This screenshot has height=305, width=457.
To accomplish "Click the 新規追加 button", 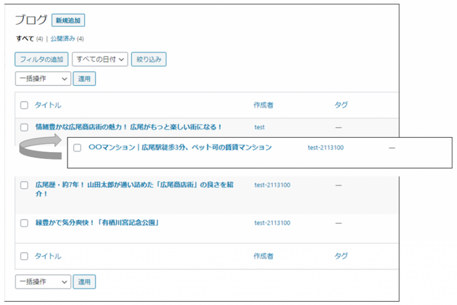I will 68,20.
